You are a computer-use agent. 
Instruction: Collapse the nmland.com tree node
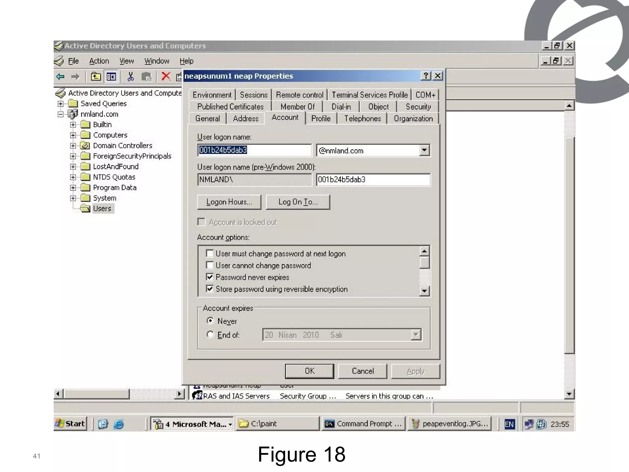[61, 114]
